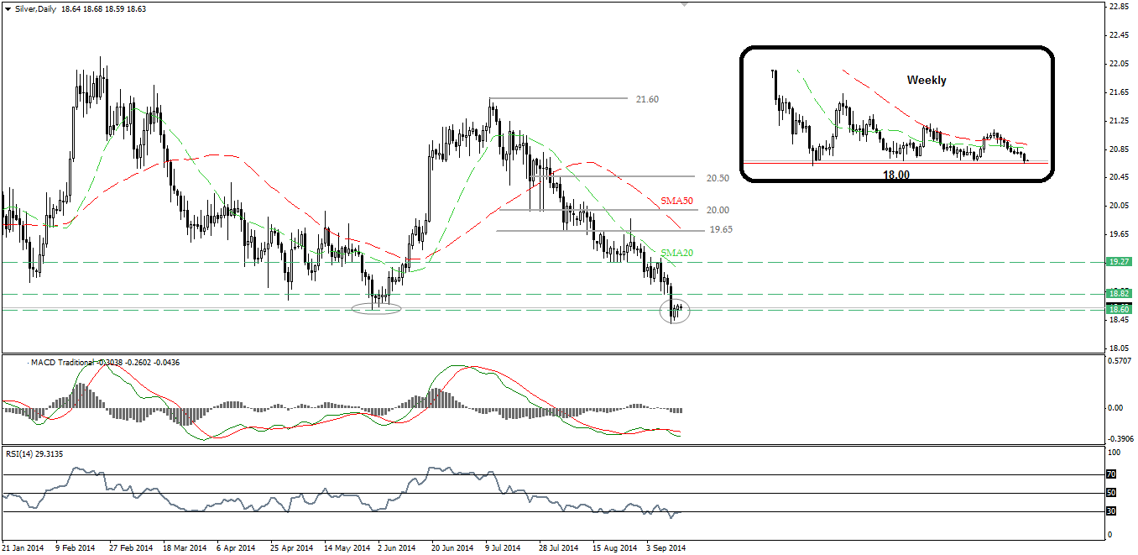Click the 27 Feb 2014 date label
The width and height of the screenshot is (1138, 555).
tap(130, 547)
